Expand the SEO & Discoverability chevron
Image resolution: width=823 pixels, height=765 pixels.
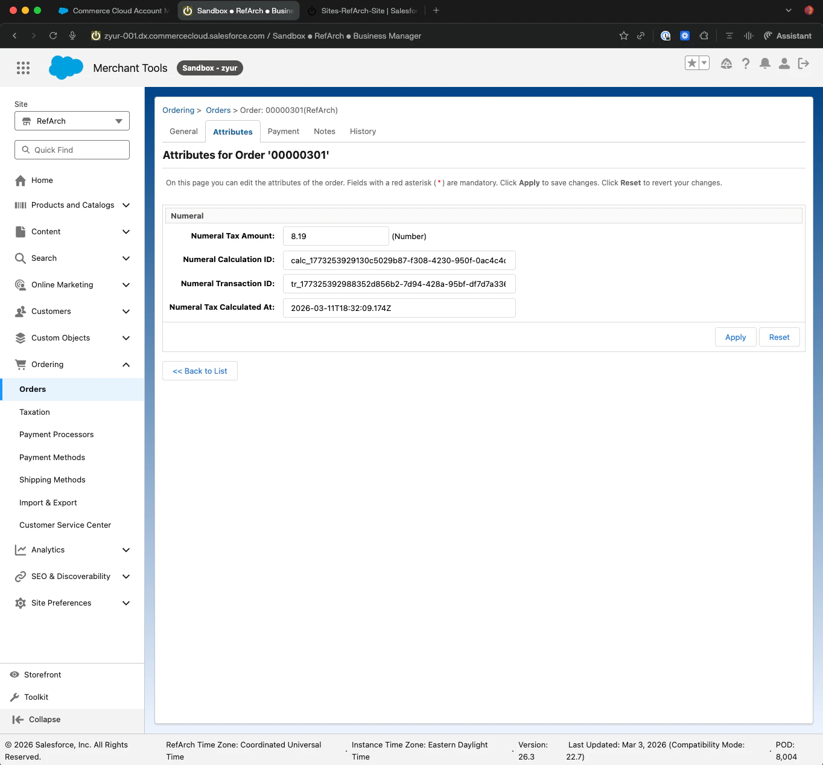[x=126, y=577]
